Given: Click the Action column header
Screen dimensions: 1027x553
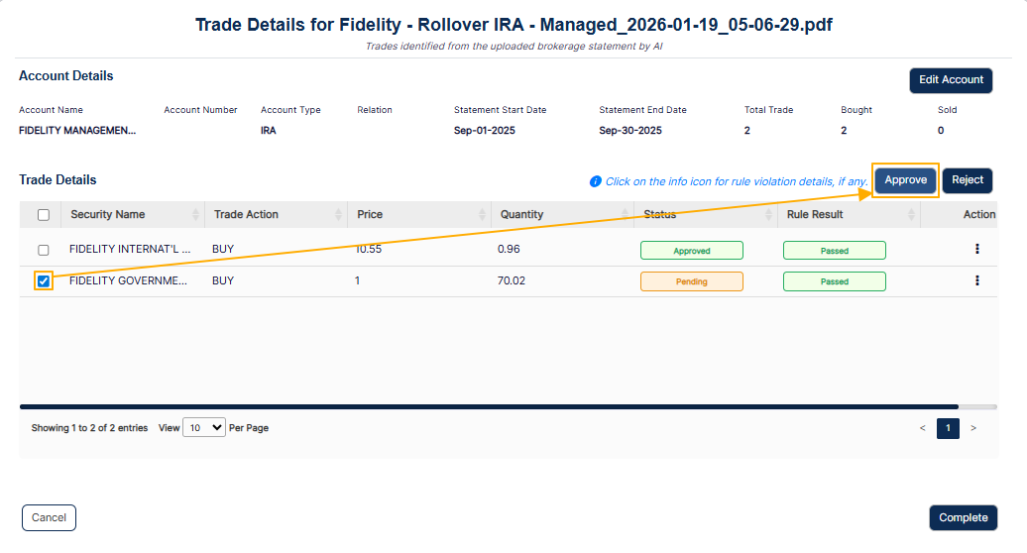Looking at the screenshot, I should point(979,214).
